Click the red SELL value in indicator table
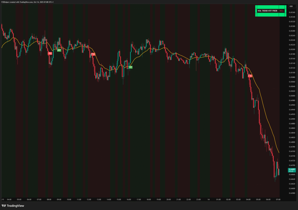The height and width of the screenshot is (210, 298). 281,11
